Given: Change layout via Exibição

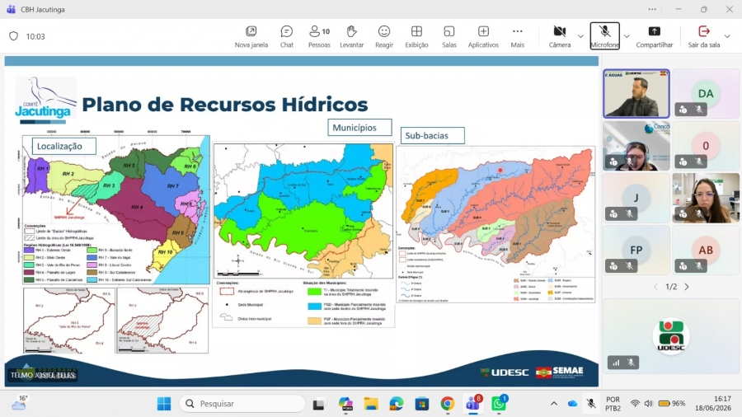Looking at the screenshot, I should click(416, 37).
